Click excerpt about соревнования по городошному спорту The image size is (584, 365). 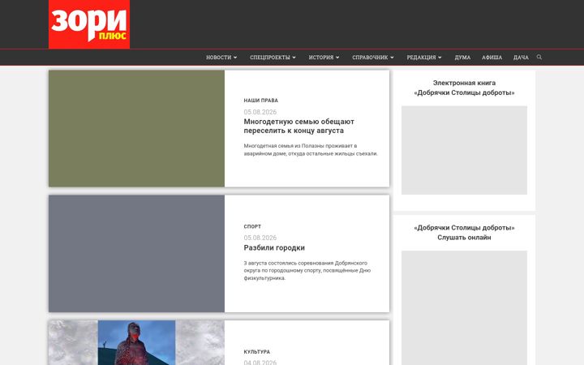coord(307,270)
